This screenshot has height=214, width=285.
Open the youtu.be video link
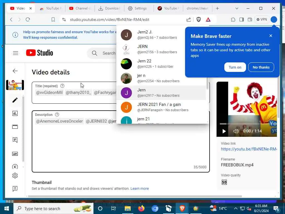pyautogui.click(x=249, y=149)
